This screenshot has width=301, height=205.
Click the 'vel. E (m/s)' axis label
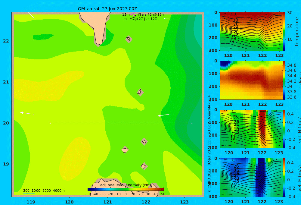pyautogui.click(x=299, y=178)
